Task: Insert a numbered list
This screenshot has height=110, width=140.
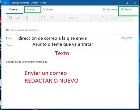Action: point(52,18)
